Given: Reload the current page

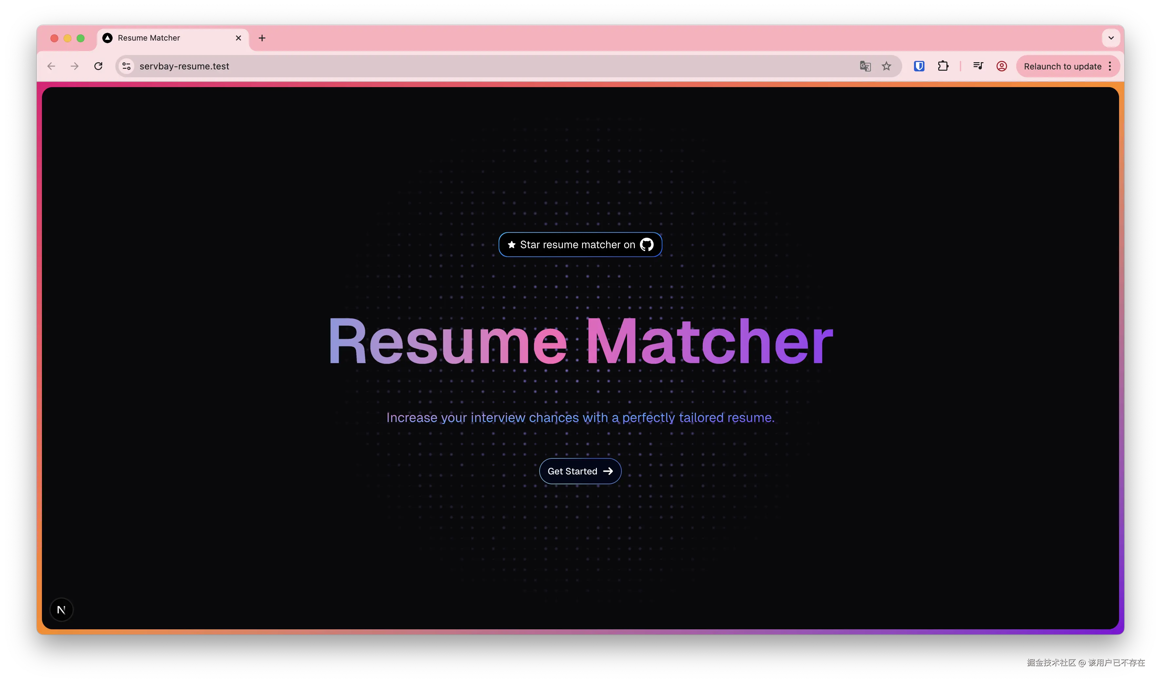Looking at the screenshot, I should tap(98, 66).
